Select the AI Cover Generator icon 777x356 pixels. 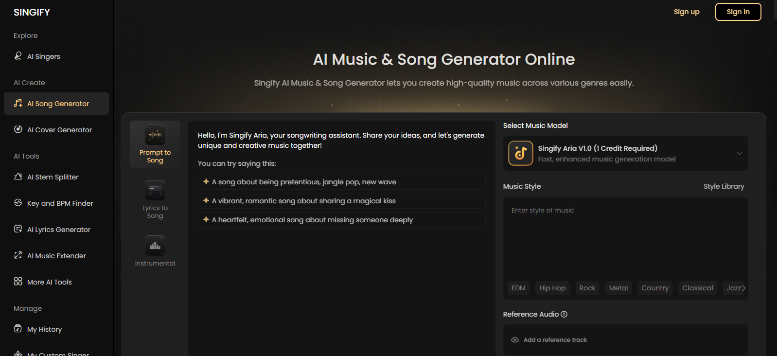[18, 129]
